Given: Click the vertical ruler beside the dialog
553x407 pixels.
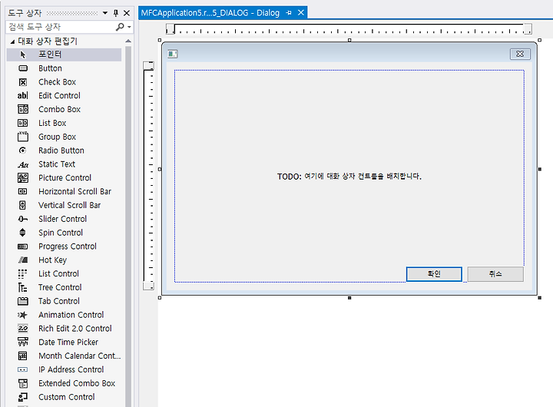Looking at the screenshot, I should pos(148,176).
